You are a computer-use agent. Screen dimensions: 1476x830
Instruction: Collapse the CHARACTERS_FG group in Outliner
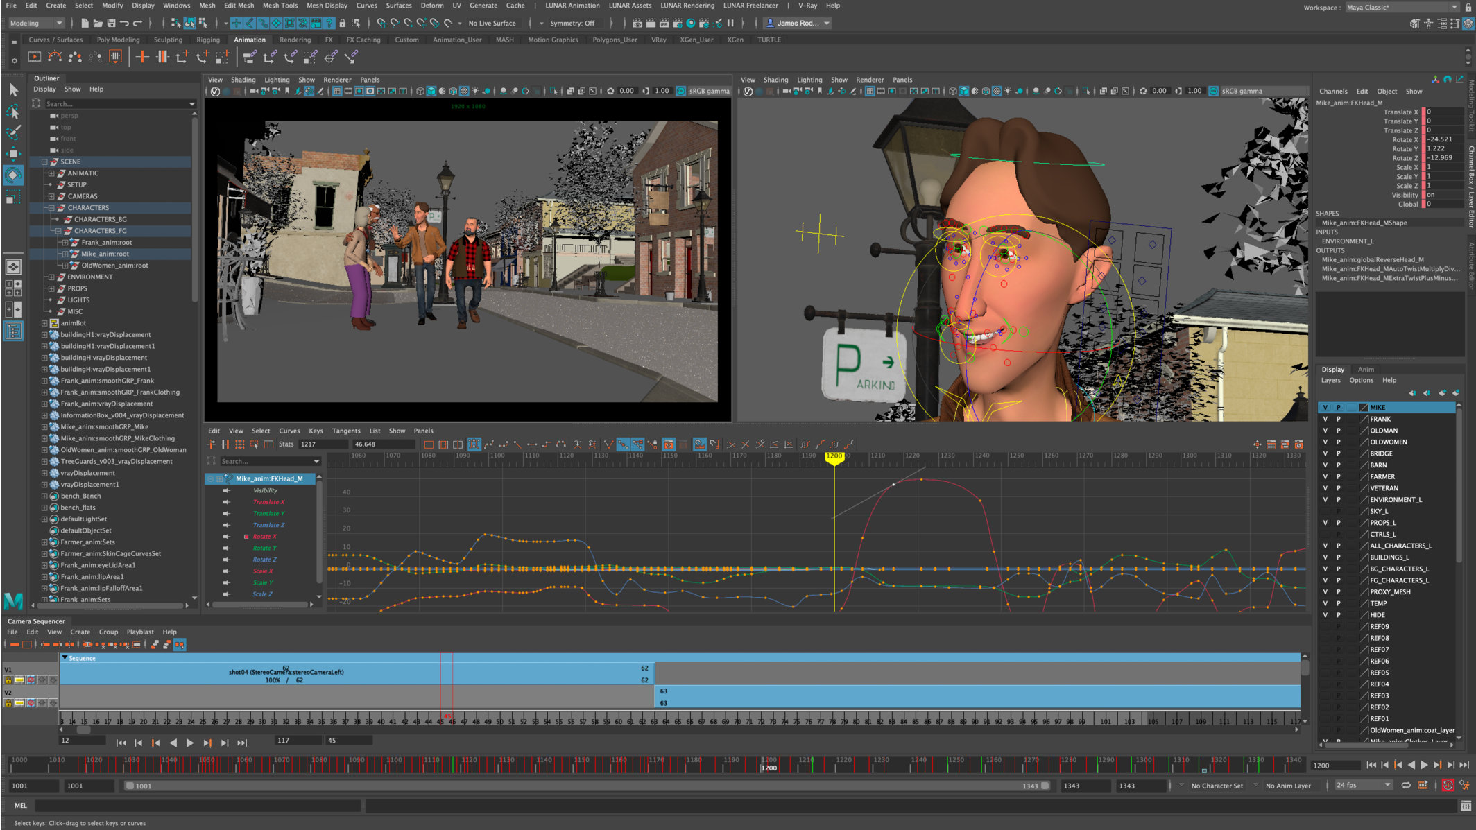tap(58, 231)
